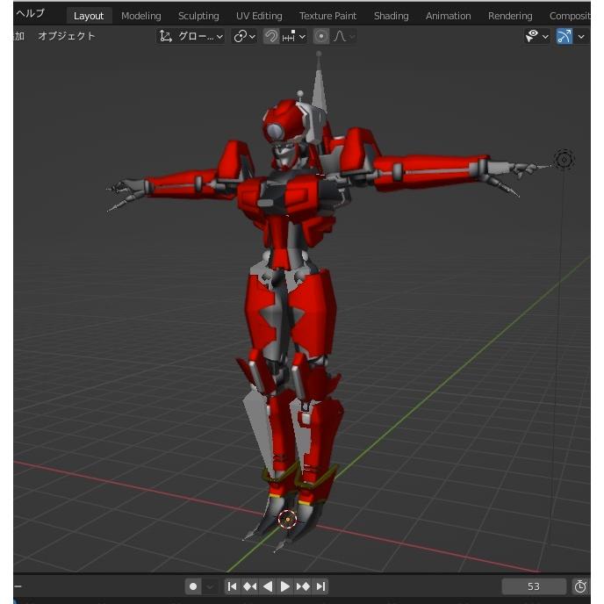Open the グロー transform orientation dropdown
Image resolution: width=604 pixels, height=604 pixels.
pyautogui.click(x=191, y=37)
